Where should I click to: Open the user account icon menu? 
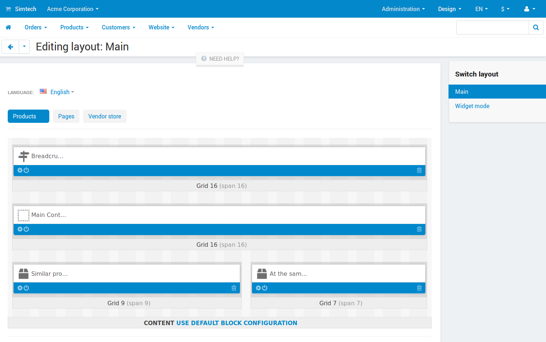tap(529, 9)
